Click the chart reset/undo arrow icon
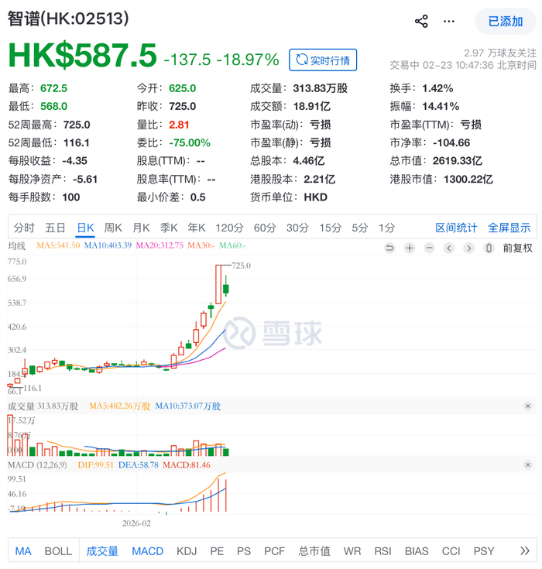542x569 pixels. click(x=389, y=248)
